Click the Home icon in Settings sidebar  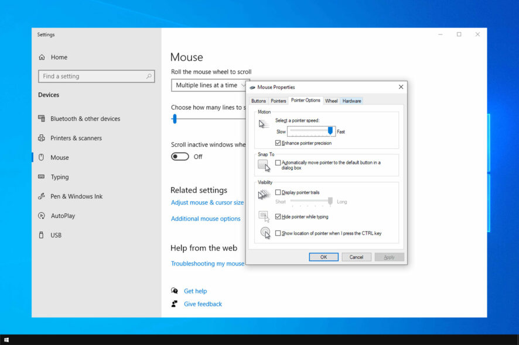[42, 57]
